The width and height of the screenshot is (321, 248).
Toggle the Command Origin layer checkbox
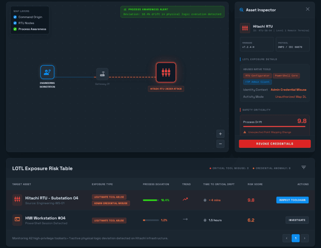click(15, 17)
